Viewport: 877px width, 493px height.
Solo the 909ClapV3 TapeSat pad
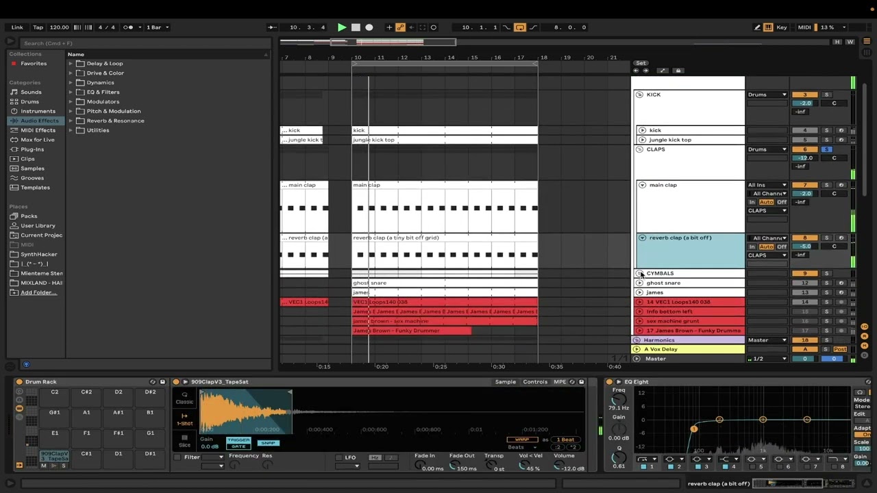[x=64, y=466]
